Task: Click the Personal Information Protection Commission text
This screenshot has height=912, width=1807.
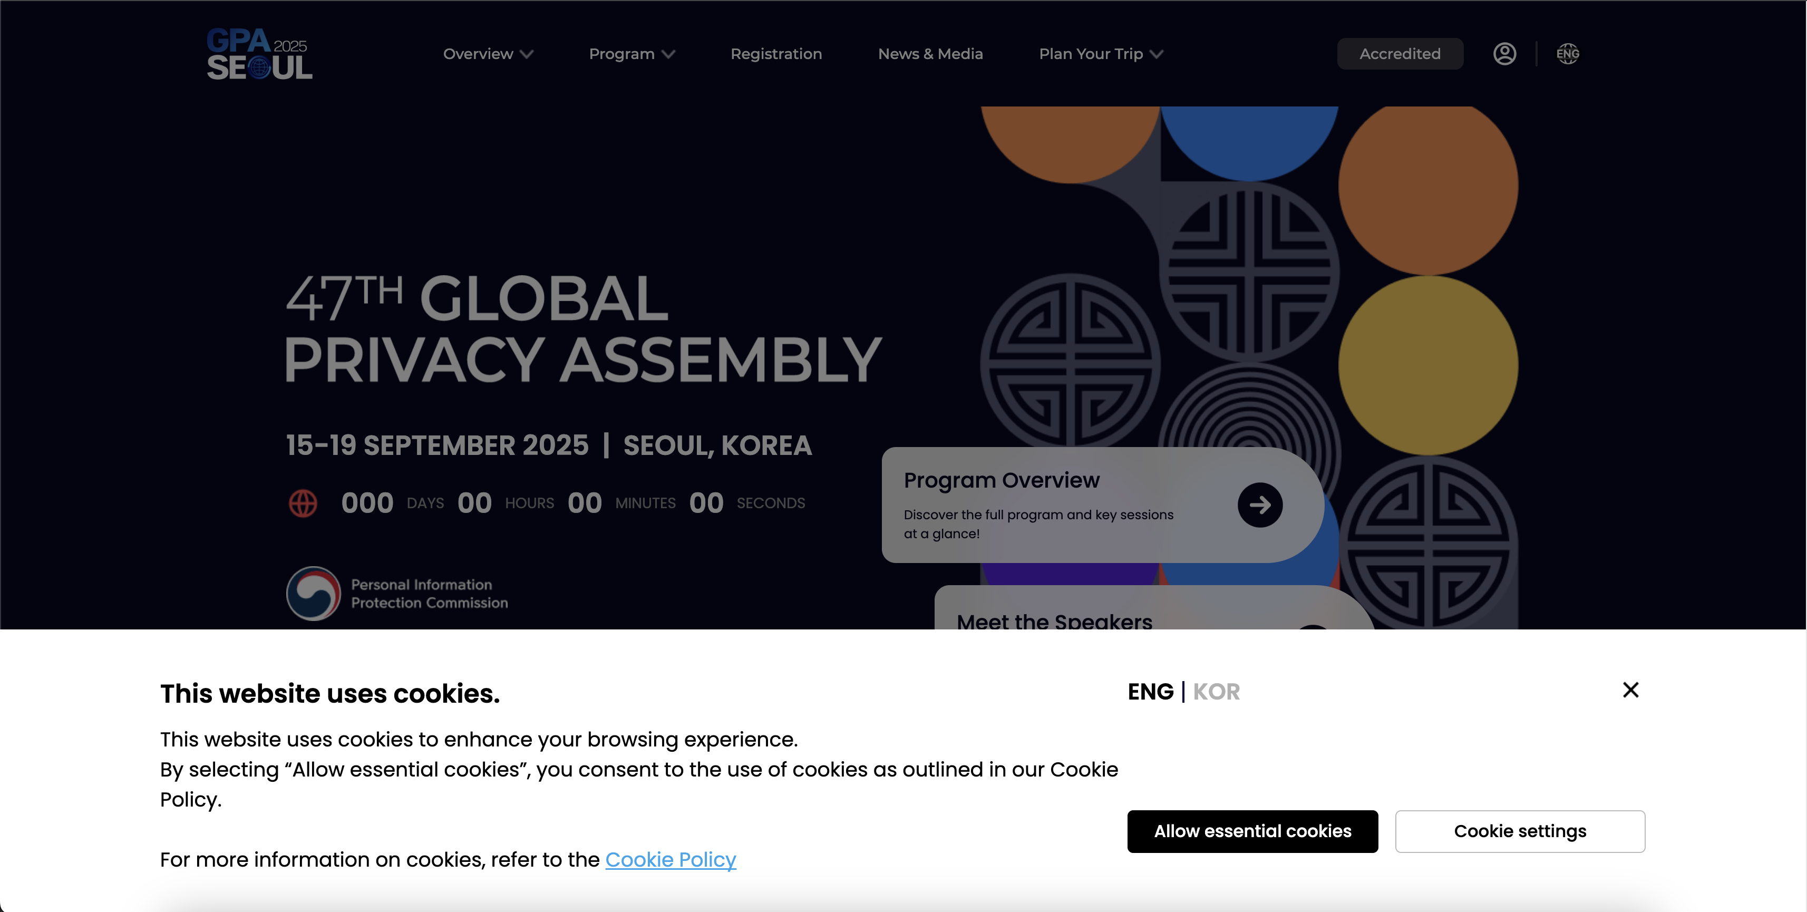Action: point(429,594)
